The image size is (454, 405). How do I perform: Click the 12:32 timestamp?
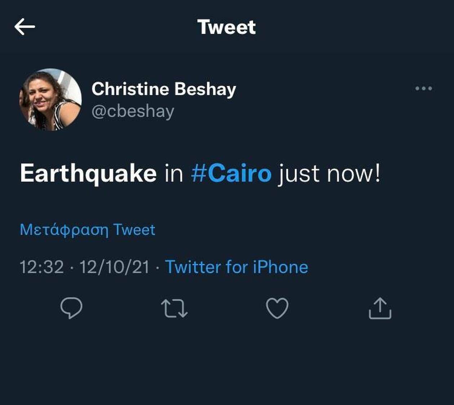pos(41,267)
